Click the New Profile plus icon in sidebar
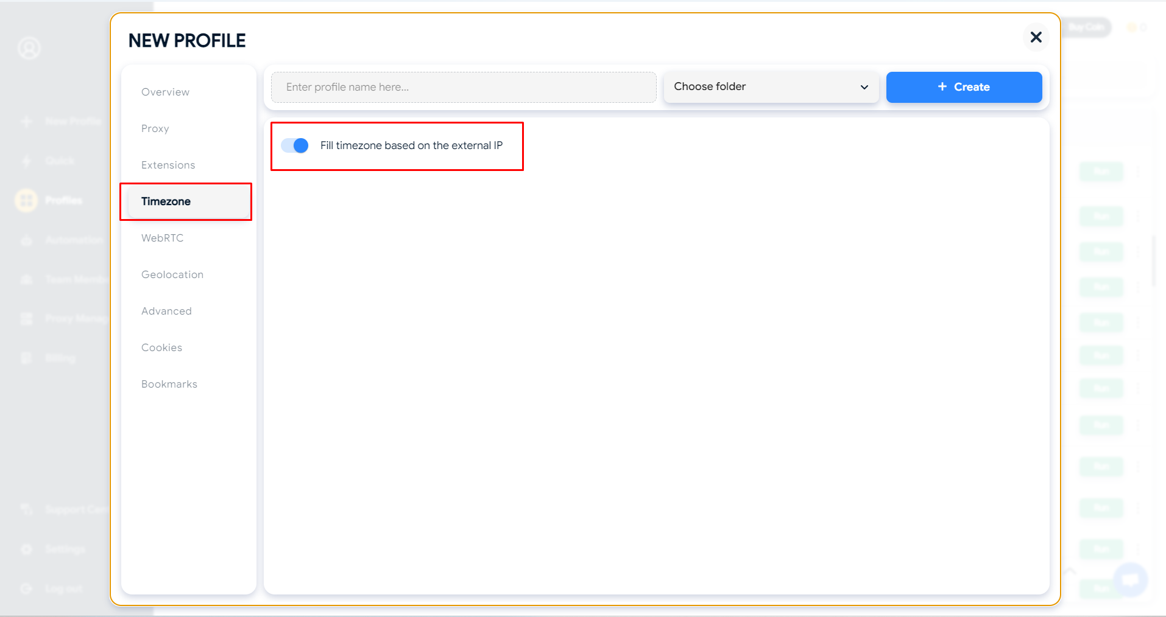This screenshot has height=617, width=1166. tap(26, 122)
